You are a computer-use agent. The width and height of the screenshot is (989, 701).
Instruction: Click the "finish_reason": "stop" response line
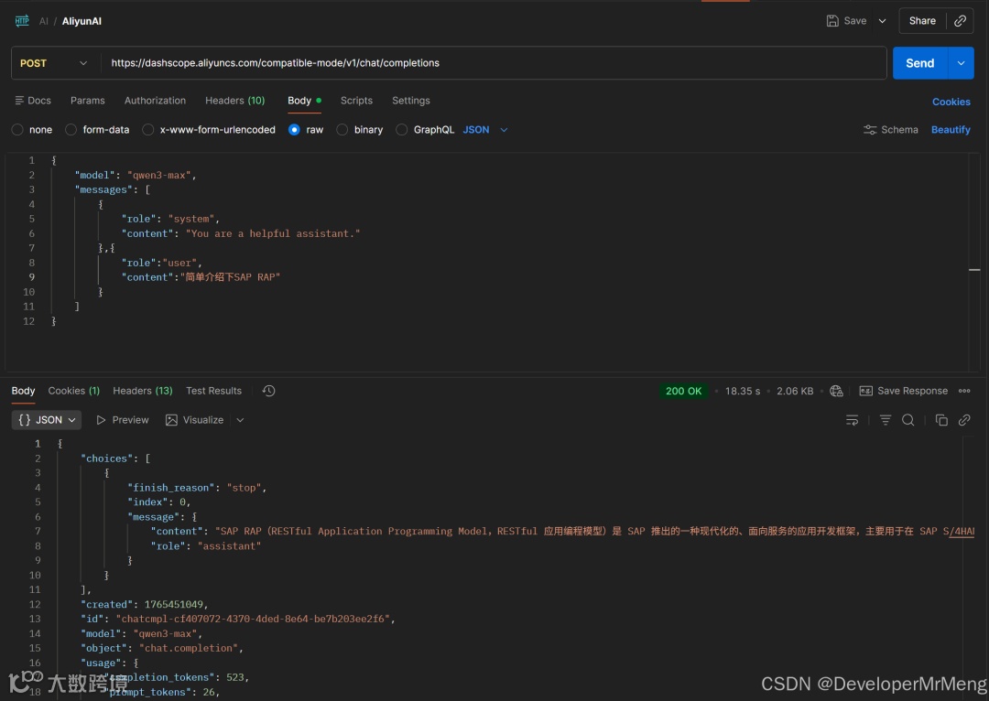click(x=197, y=488)
